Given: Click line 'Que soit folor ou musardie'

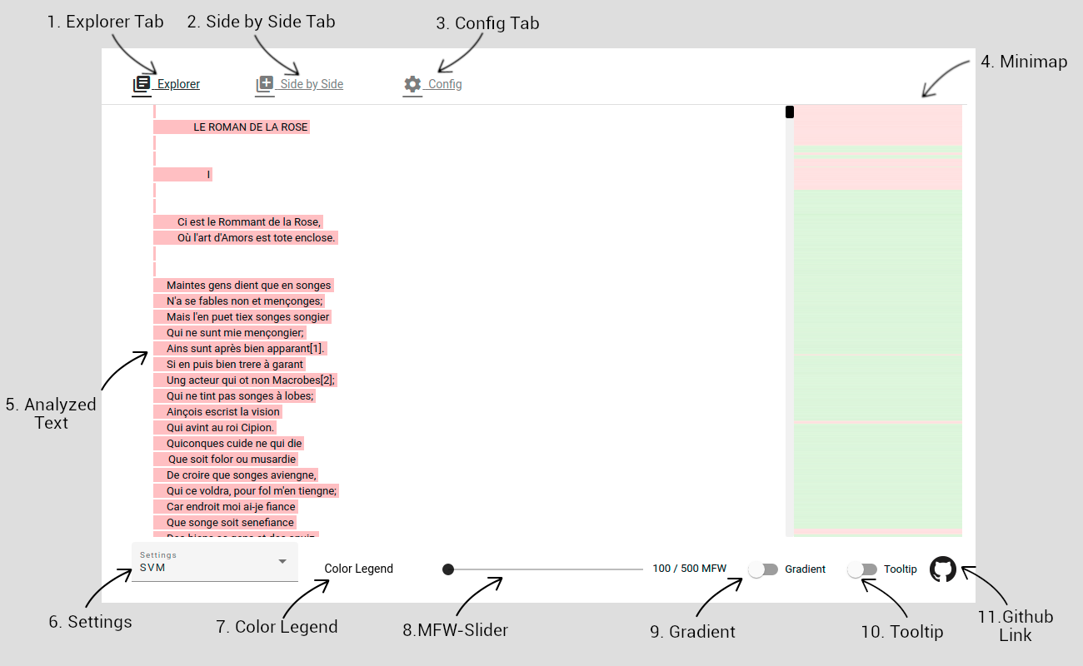Looking at the screenshot, I should pyautogui.click(x=232, y=460).
